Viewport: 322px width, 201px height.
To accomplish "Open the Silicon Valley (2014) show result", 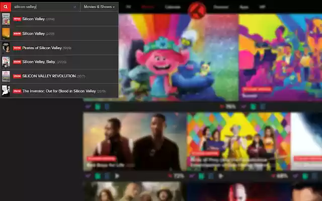I will 59,19.
